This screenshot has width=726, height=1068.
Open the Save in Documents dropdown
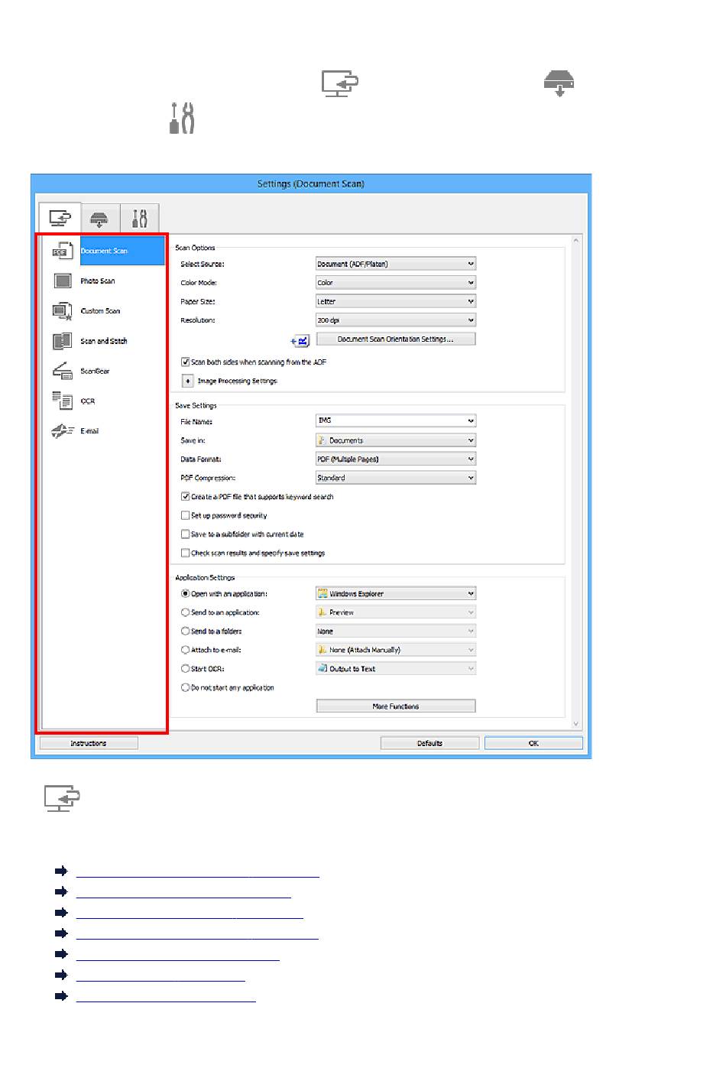point(396,440)
